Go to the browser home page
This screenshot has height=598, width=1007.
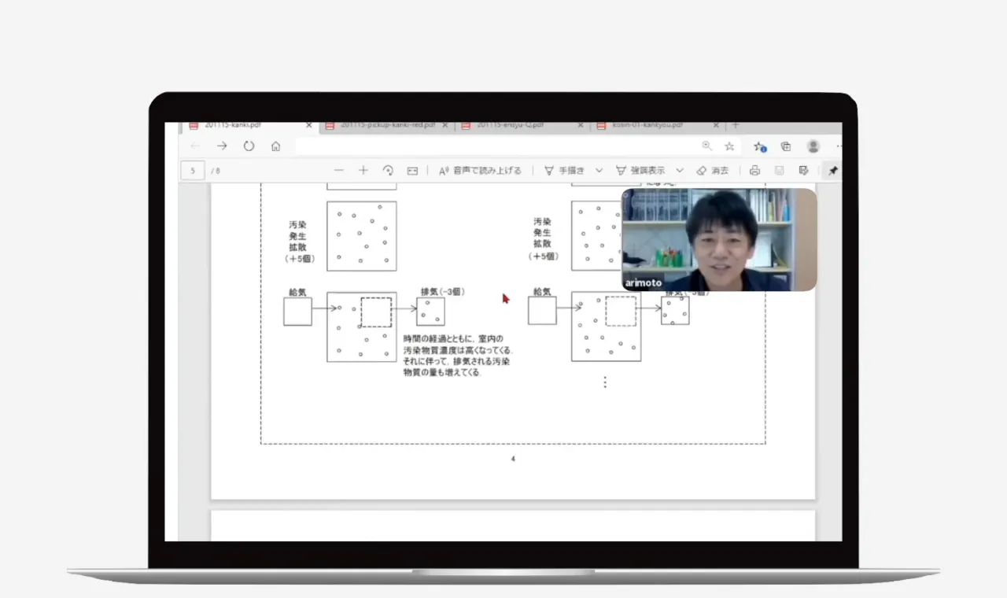coord(275,146)
